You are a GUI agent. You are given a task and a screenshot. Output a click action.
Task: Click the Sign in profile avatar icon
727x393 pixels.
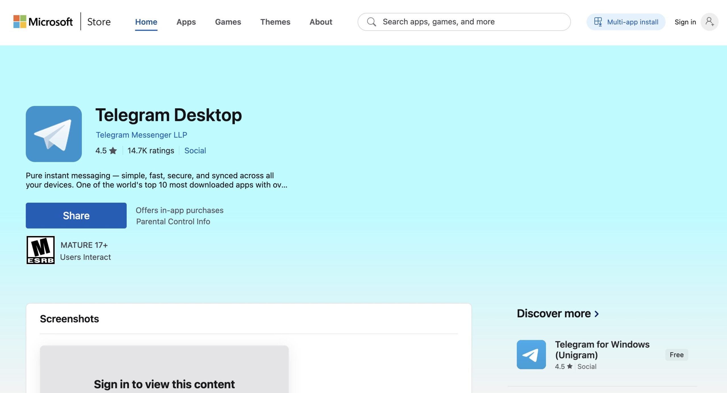709,22
